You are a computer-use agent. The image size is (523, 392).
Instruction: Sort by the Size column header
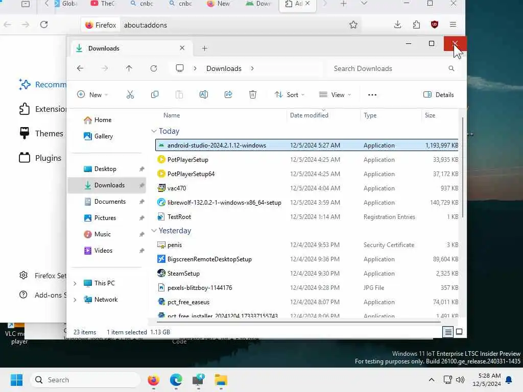click(x=430, y=115)
